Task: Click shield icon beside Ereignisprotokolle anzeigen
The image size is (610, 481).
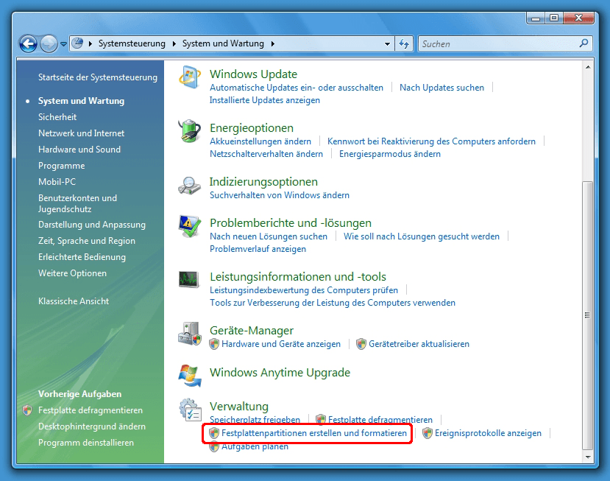Action: click(x=428, y=433)
